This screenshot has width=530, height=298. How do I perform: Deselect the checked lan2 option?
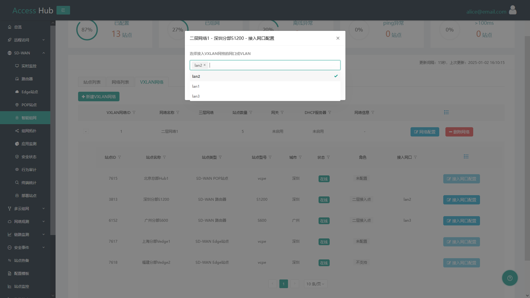[x=265, y=76]
